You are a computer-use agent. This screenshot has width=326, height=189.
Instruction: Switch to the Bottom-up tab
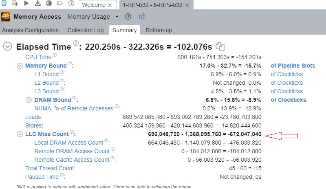pos(159,30)
